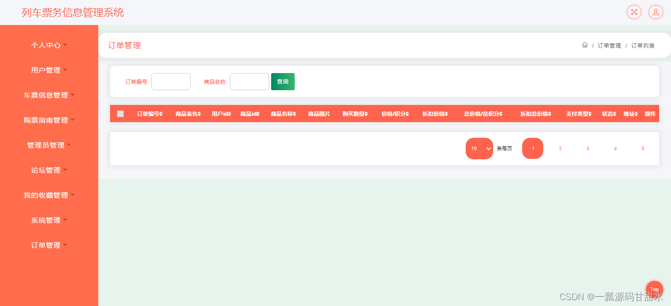Expand the 订单管理 sidebar menu

[49, 245]
